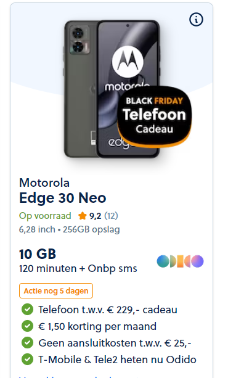This screenshot has height=378, width=228.
Task: Click the 10 GB data bundle heading
Action: [38, 254]
